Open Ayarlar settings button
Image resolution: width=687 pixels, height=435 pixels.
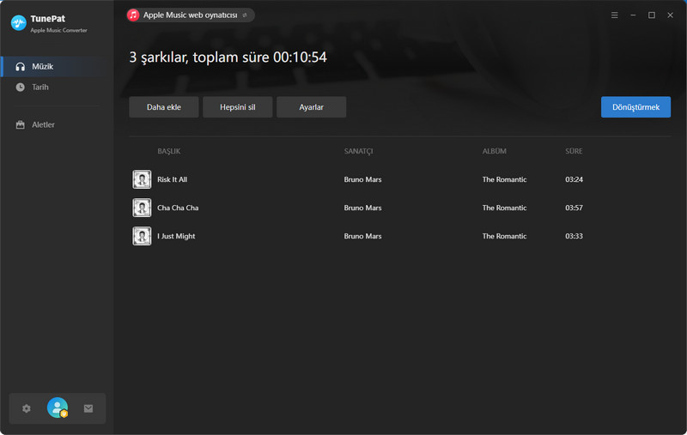coord(311,107)
